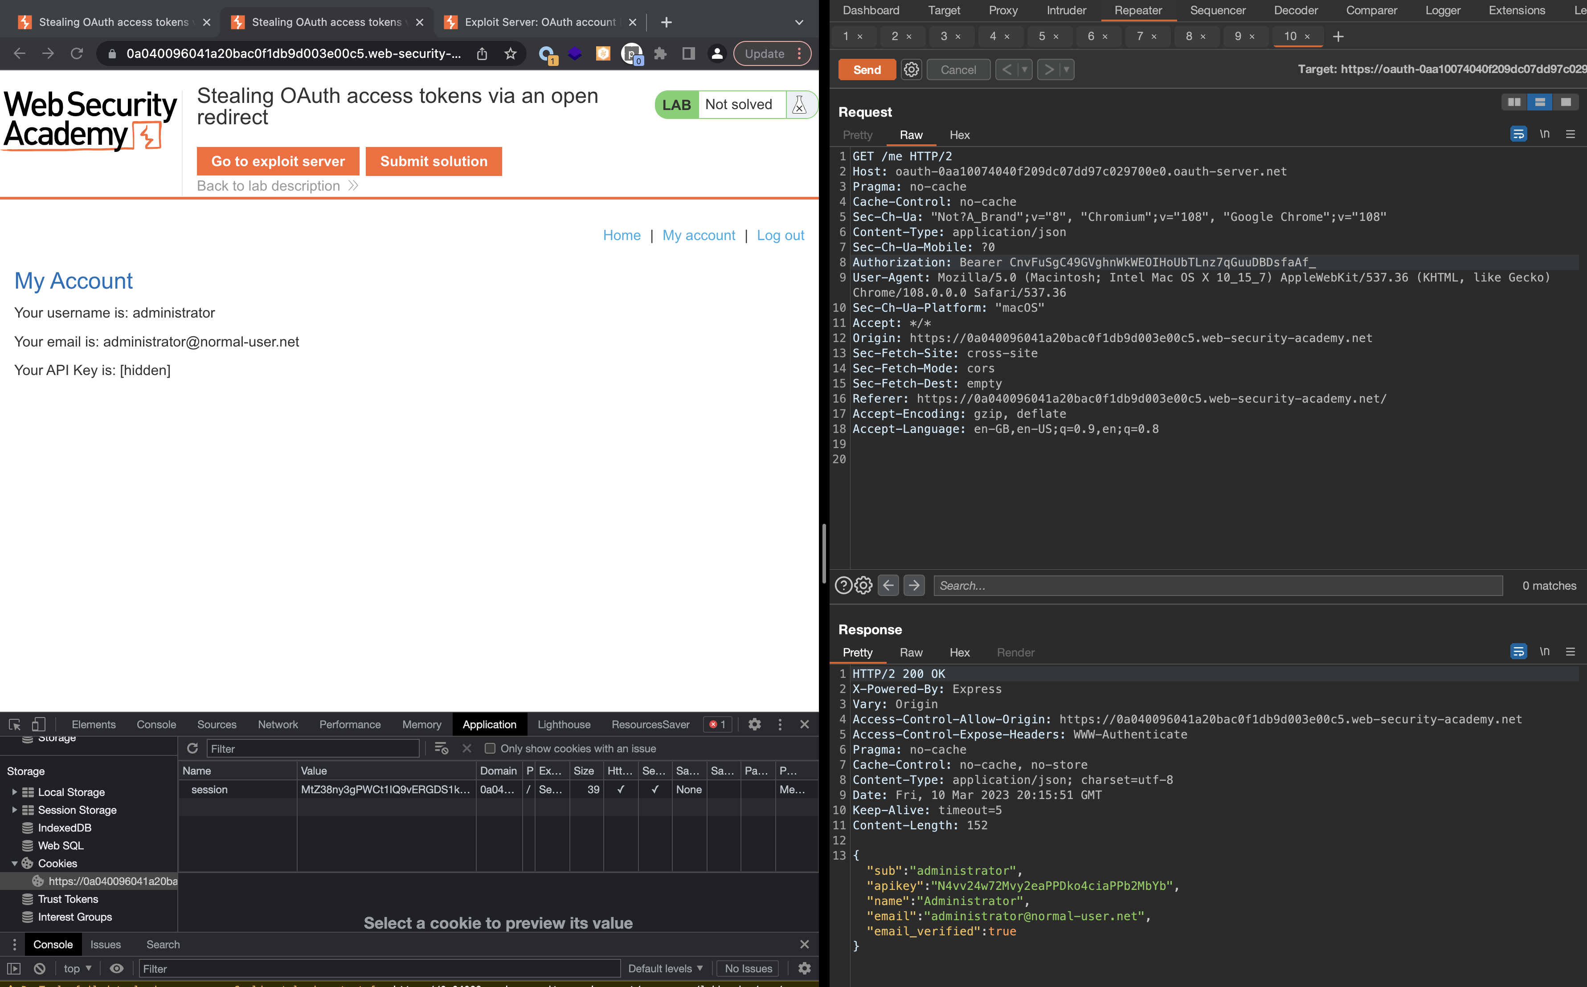Click Go to exploit server button
Image resolution: width=1587 pixels, height=987 pixels.
coord(278,161)
